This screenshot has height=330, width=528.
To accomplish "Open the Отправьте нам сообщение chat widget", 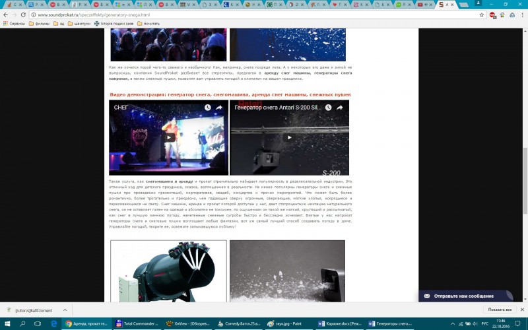I will tap(465, 296).
